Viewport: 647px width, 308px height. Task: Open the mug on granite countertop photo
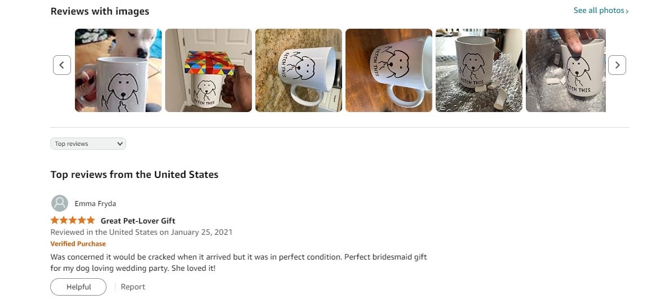298,70
